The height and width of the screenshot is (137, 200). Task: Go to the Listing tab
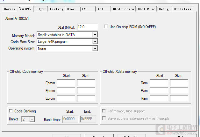[56, 9]
